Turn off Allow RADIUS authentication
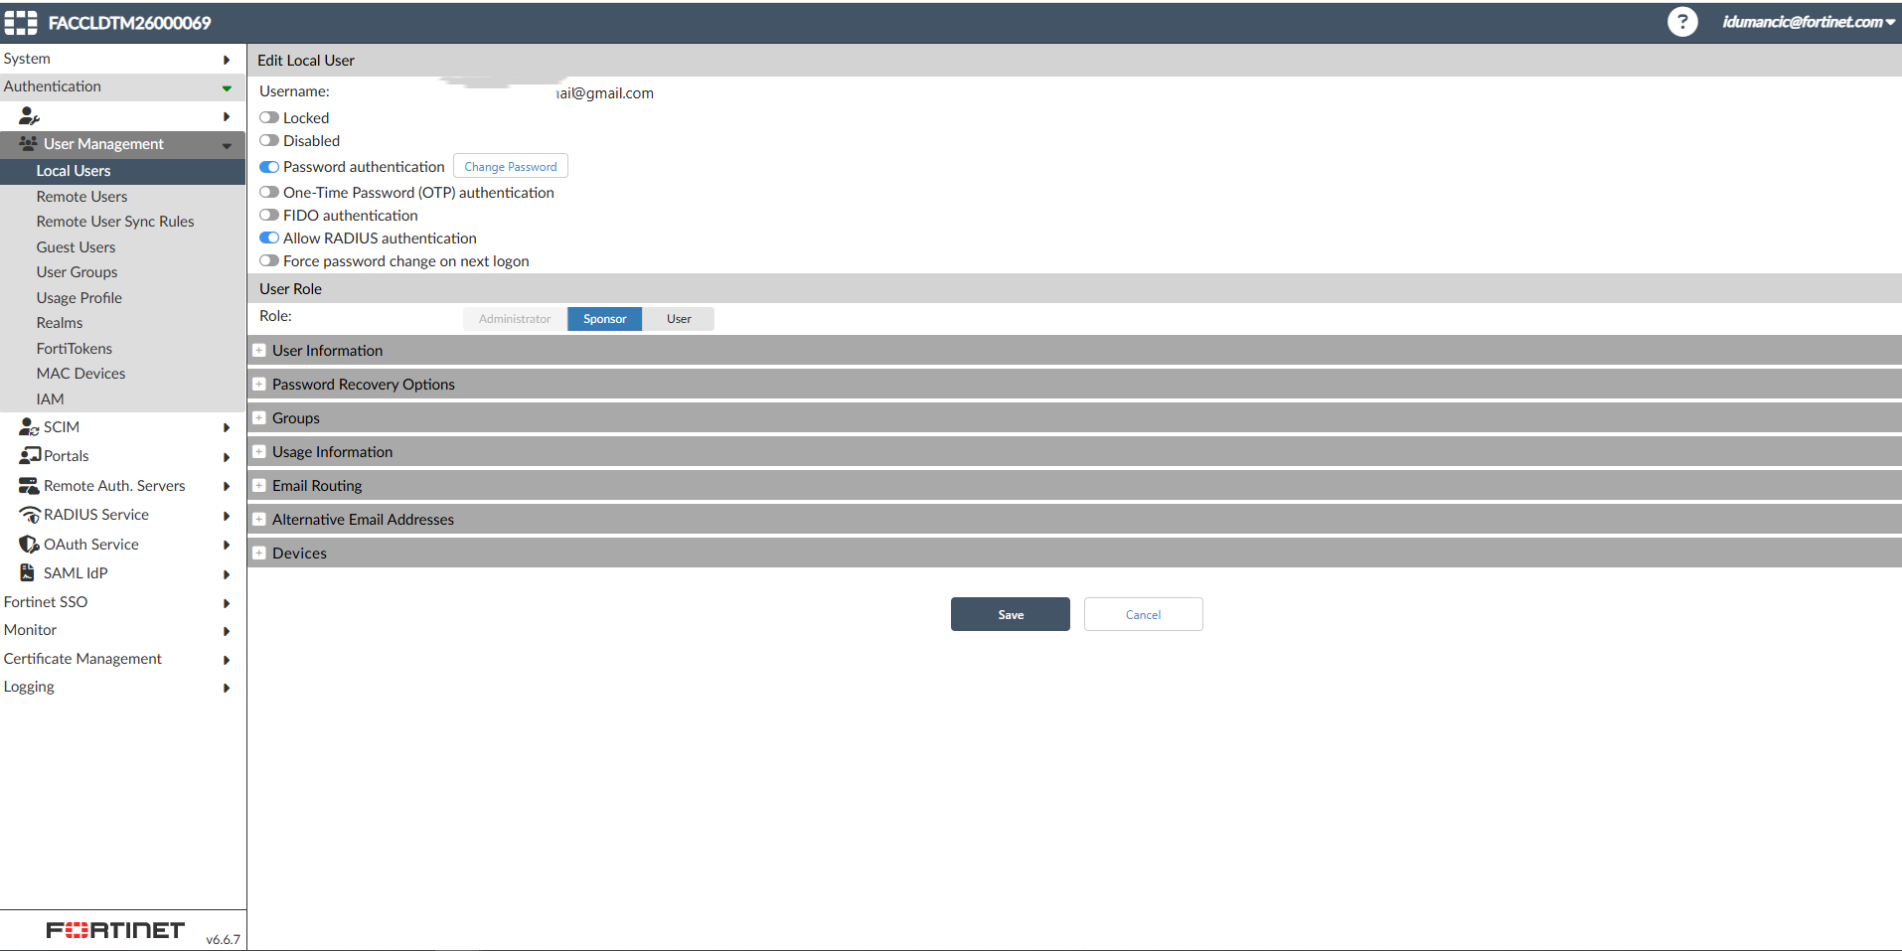The height and width of the screenshot is (951, 1902). click(269, 238)
